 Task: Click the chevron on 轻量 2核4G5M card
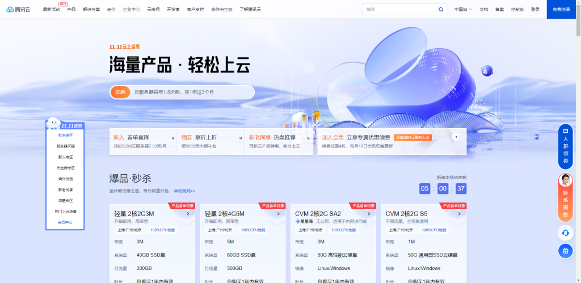point(278,213)
